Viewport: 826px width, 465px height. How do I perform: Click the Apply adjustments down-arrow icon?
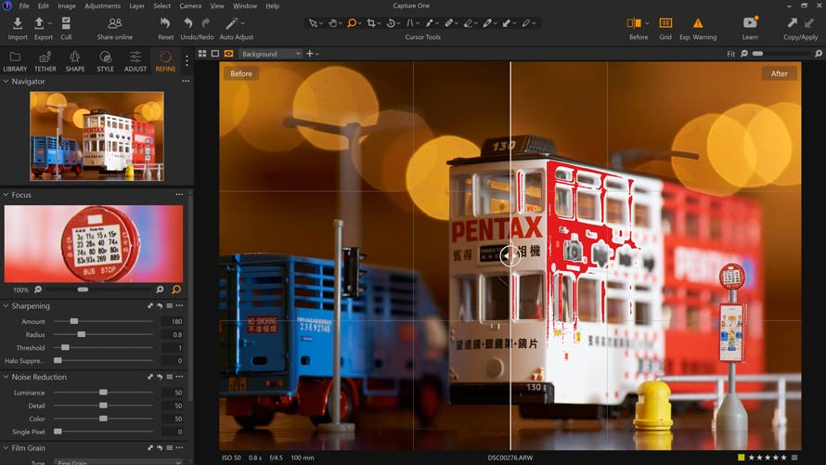(809, 22)
